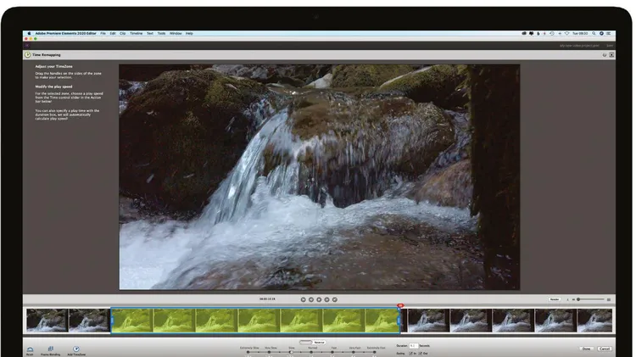Click the Reset icon

[30, 349]
